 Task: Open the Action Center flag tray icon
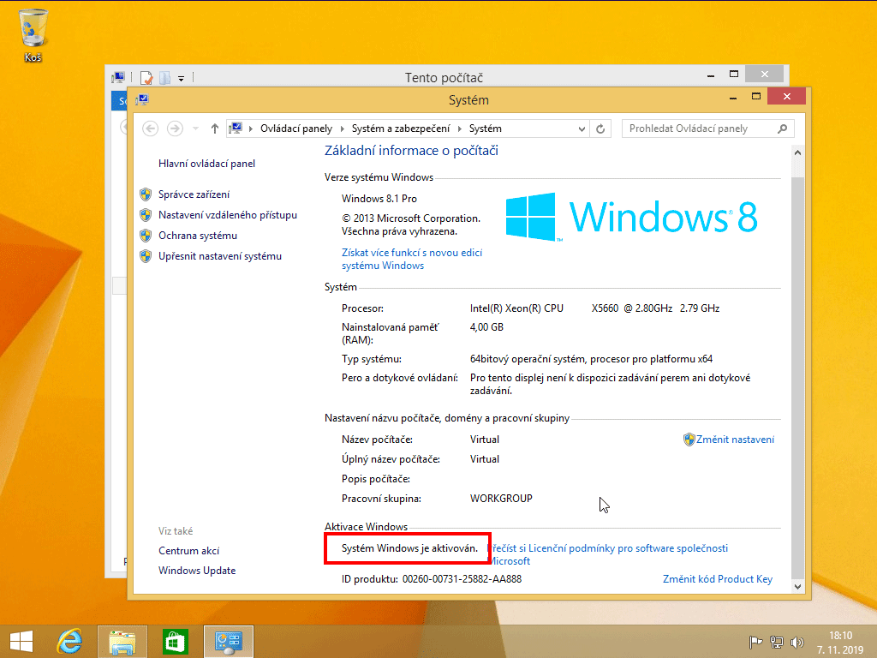[755, 643]
